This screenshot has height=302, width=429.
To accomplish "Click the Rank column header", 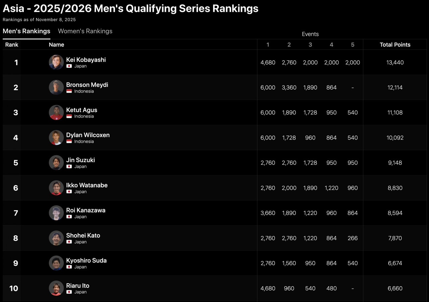I will click(x=12, y=45).
